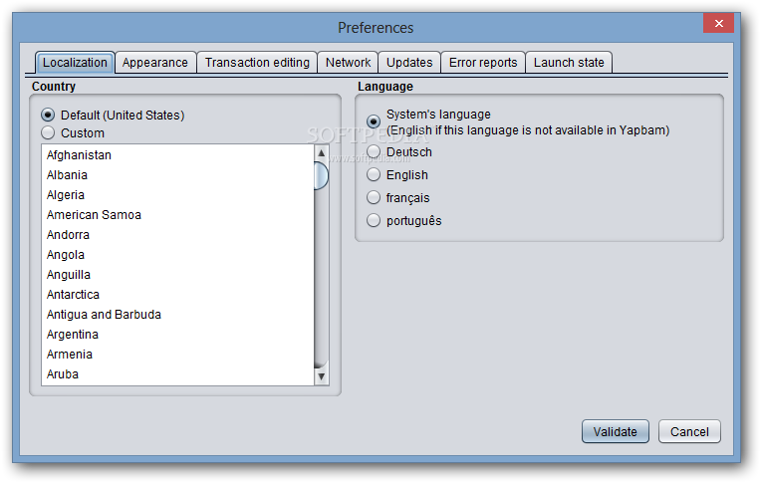The height and width of the screenshot is (483, 761).
Task: Select Anguilla in the country list
Action: tap(178, 274)
